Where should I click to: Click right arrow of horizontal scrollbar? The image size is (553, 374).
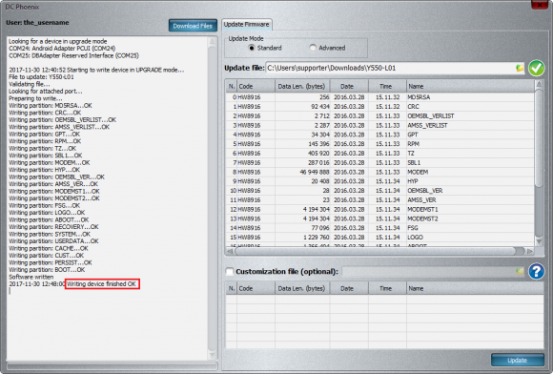pos(530,251)
